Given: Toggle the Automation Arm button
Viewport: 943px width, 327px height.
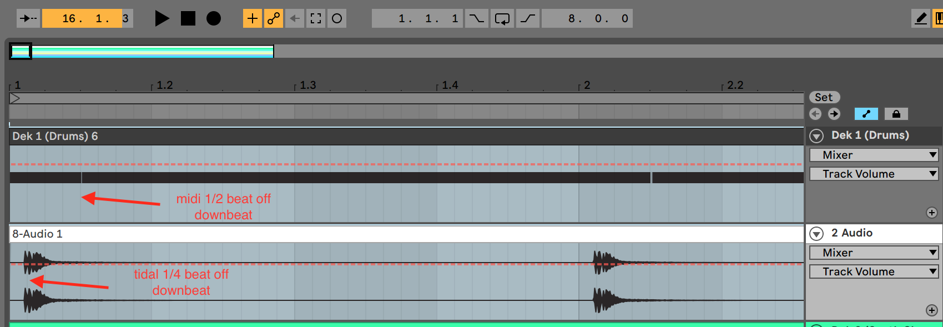Looking at the screenshot, I should click(273, 18).
